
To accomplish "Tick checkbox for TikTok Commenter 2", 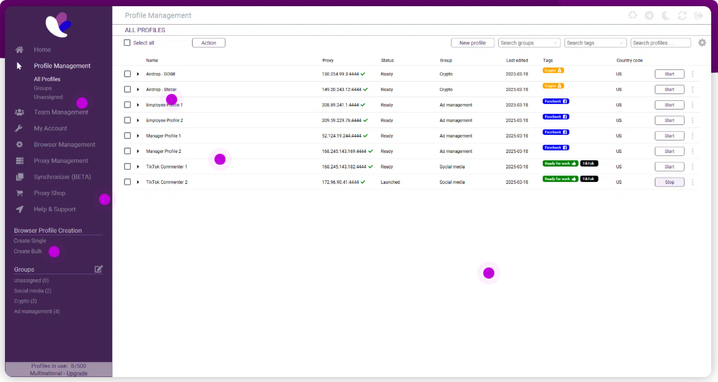I will click(x=127, y=182).
